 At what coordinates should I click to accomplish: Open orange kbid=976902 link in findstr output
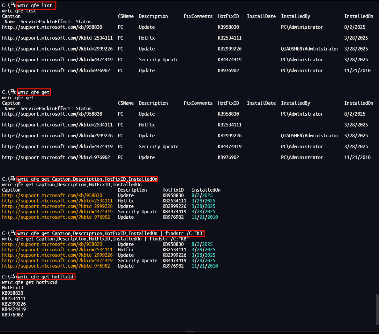56,266
